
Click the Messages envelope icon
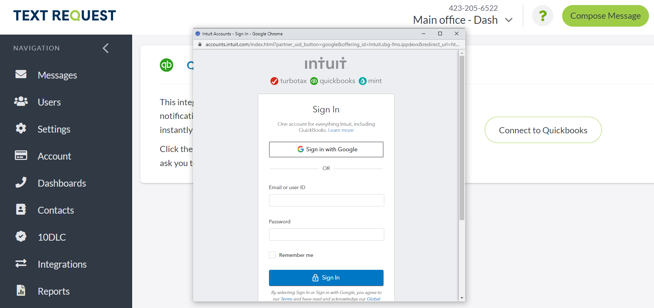point(21,74)
